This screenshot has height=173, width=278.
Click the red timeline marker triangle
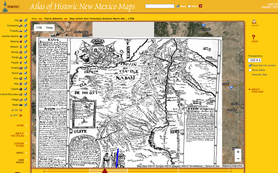click(x=105, y=171)
